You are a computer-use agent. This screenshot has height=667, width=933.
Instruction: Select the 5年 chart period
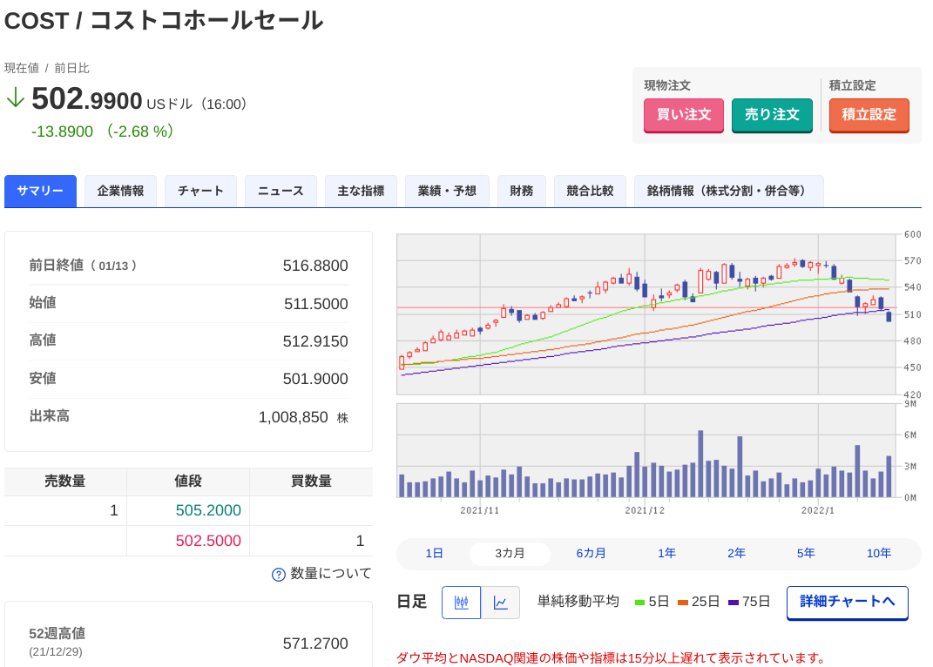pyautogui.click(x=806, y=553)
